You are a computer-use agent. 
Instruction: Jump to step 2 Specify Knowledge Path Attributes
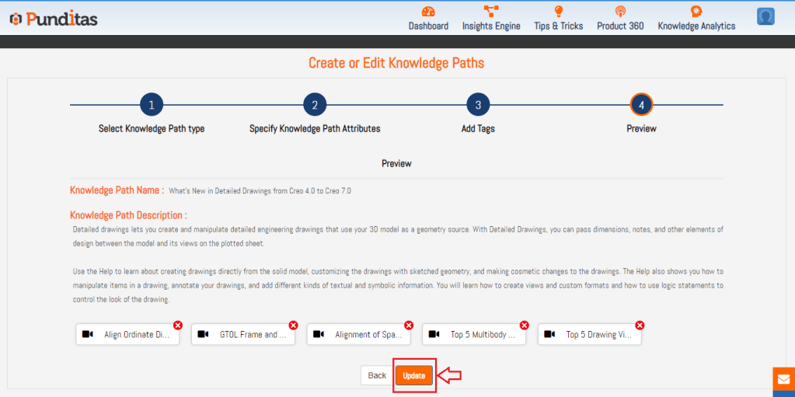click(315, 105)
